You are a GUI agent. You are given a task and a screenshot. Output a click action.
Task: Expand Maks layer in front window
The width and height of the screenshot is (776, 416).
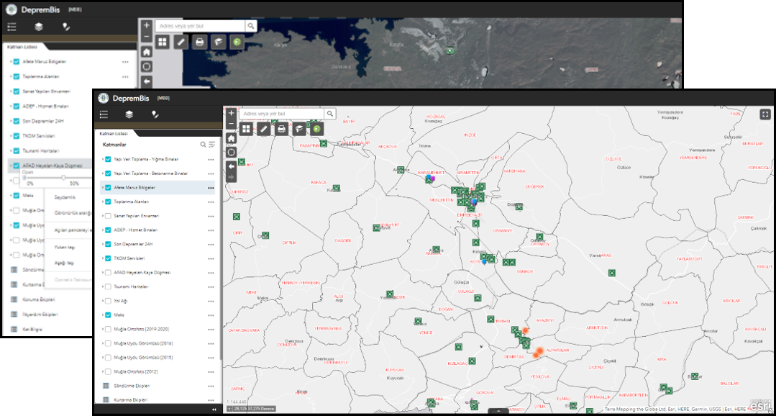102,315
